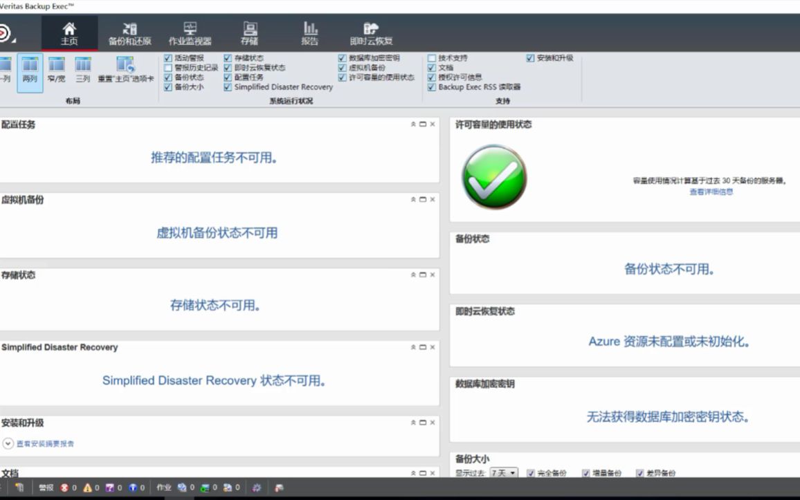Close the Simplified Disaster Recovery panel
800x500 pixels.
coord(432,347)
